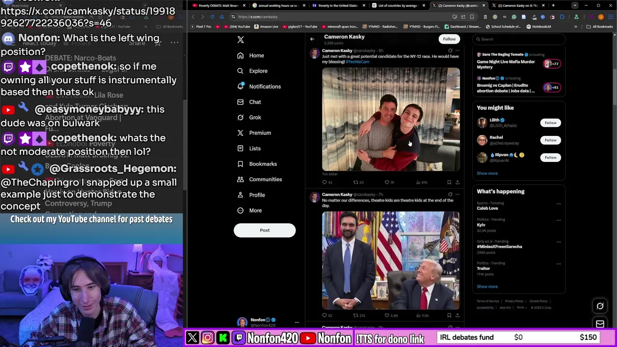Open #MinisoXFreenSarocha trending topic

tap(499, 246)
